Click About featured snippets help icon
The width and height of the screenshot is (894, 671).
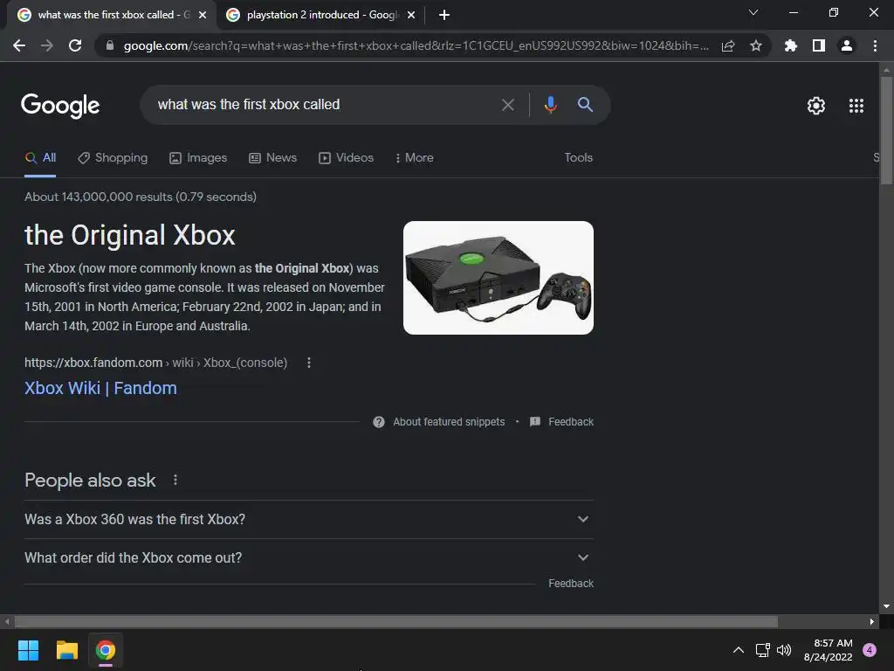click(379, 422)
